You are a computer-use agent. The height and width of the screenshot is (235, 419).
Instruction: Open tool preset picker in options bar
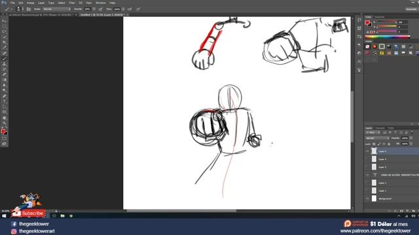coord(9,9)
